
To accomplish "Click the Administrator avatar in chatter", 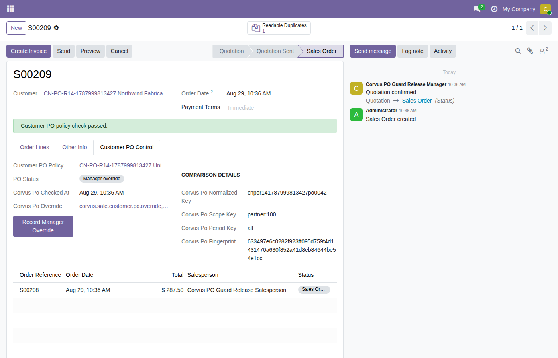I will point(356,115).
